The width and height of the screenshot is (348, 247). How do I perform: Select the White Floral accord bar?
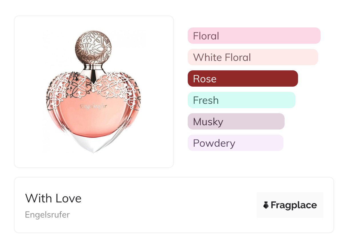[253, 57]
